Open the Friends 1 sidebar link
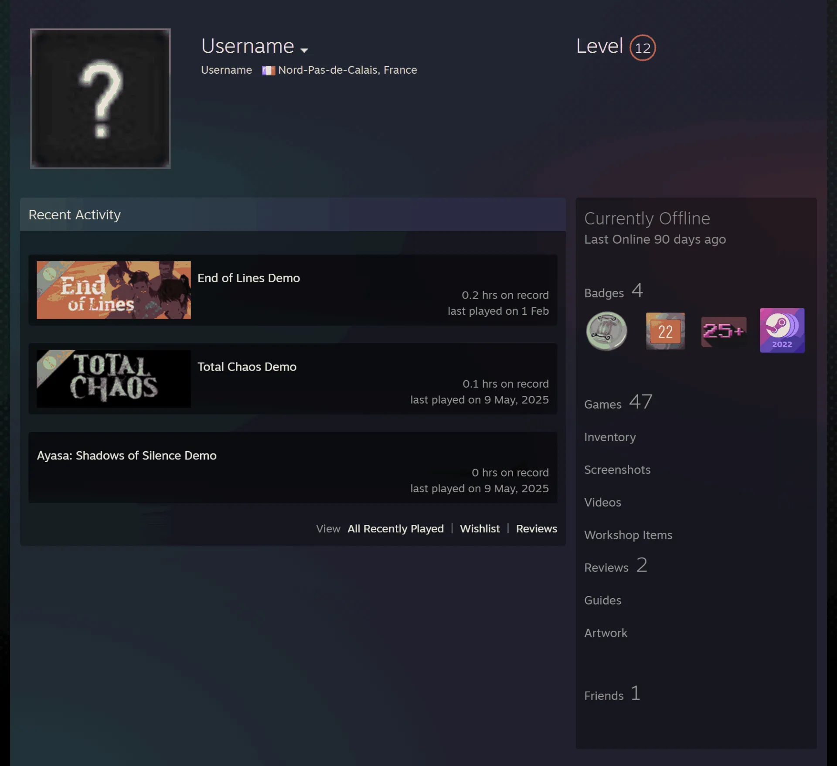Screen dimensions: 837x766 click(x=612, y=694)
